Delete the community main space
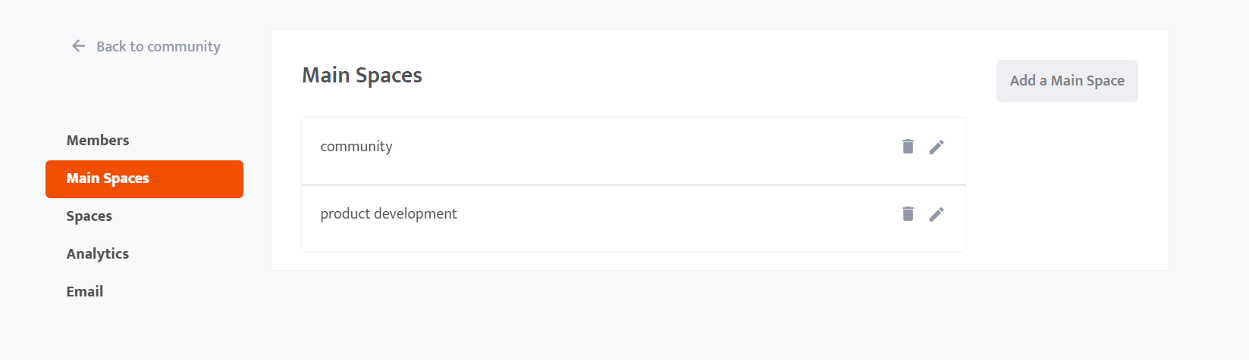The image size is (1249, 360). point(908,146)
